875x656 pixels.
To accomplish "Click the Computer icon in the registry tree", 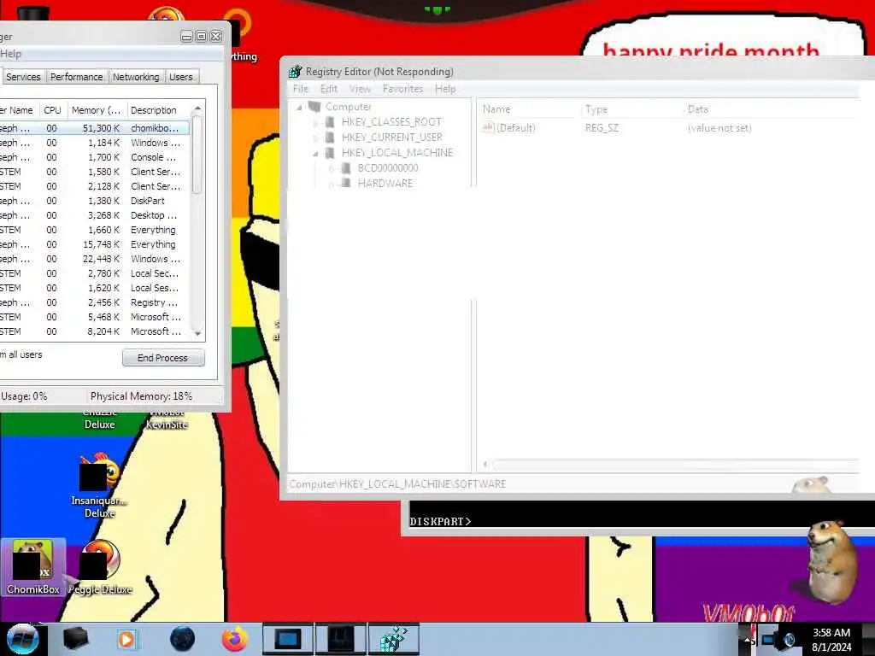I will [314, 106].
